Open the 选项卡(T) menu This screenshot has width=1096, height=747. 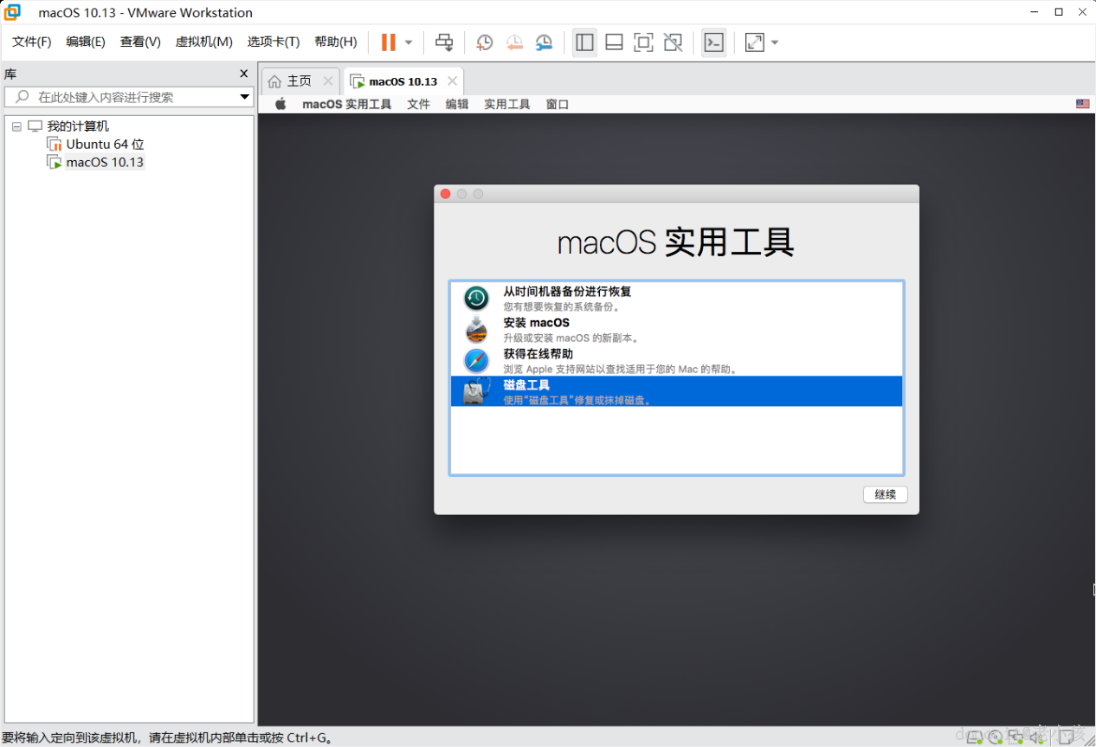(274, 42)
